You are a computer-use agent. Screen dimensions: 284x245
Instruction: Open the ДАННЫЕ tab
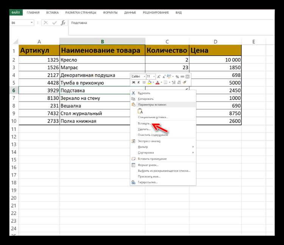pos(130,12)
